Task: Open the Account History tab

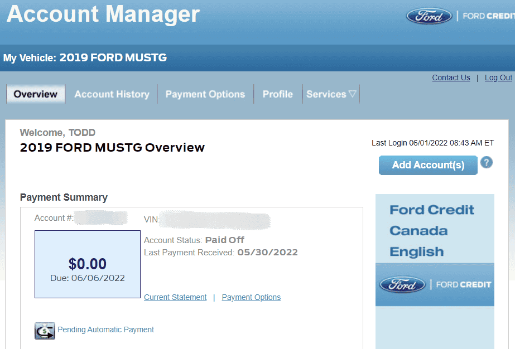Action: 112,94
